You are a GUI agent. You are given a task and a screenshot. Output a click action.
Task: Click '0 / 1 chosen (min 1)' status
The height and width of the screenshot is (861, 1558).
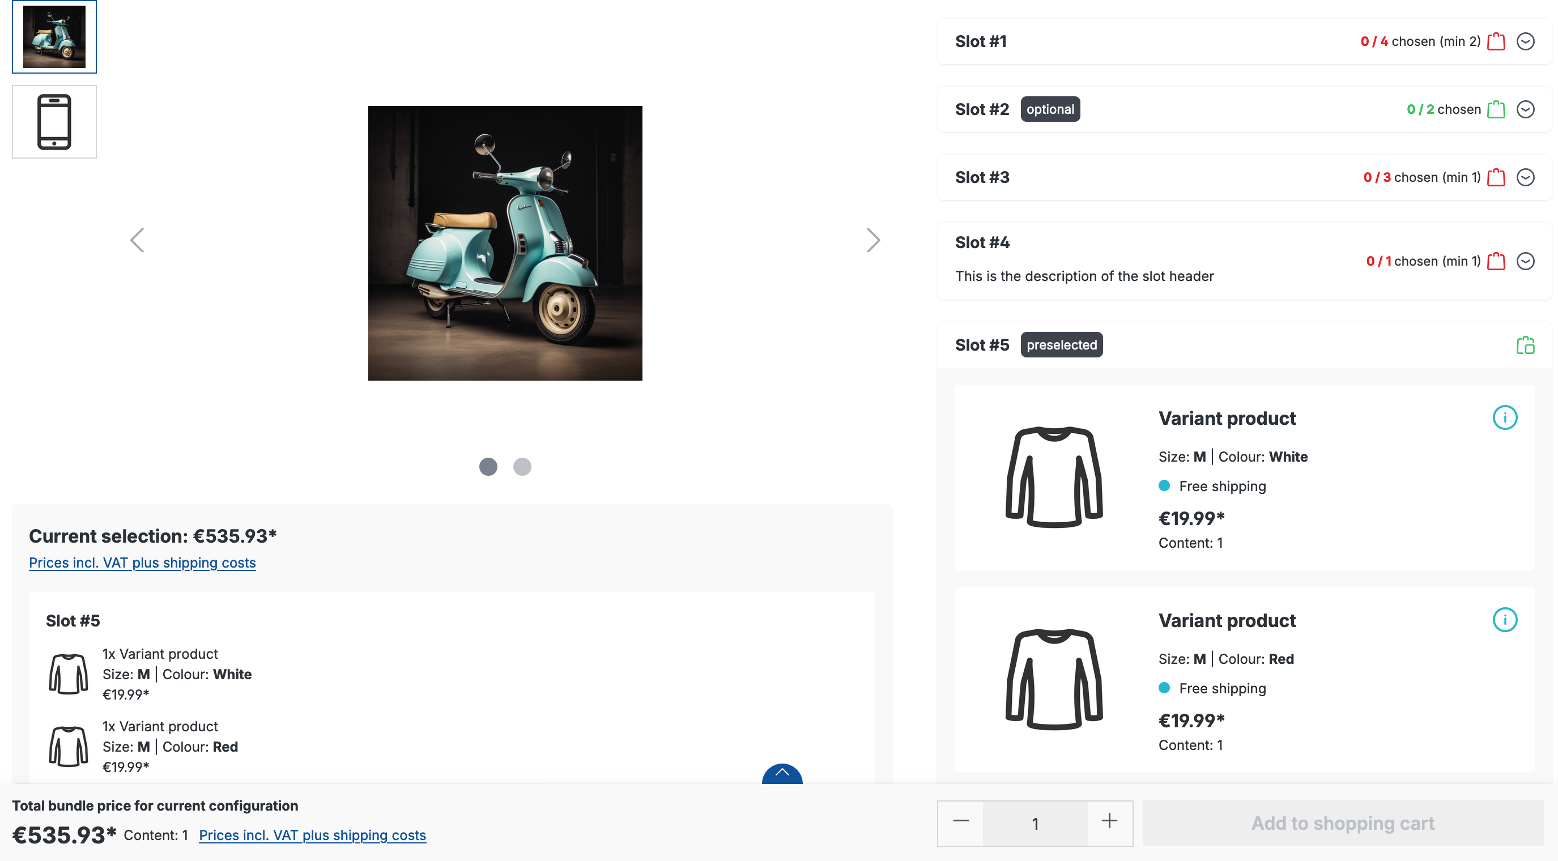1423,261
